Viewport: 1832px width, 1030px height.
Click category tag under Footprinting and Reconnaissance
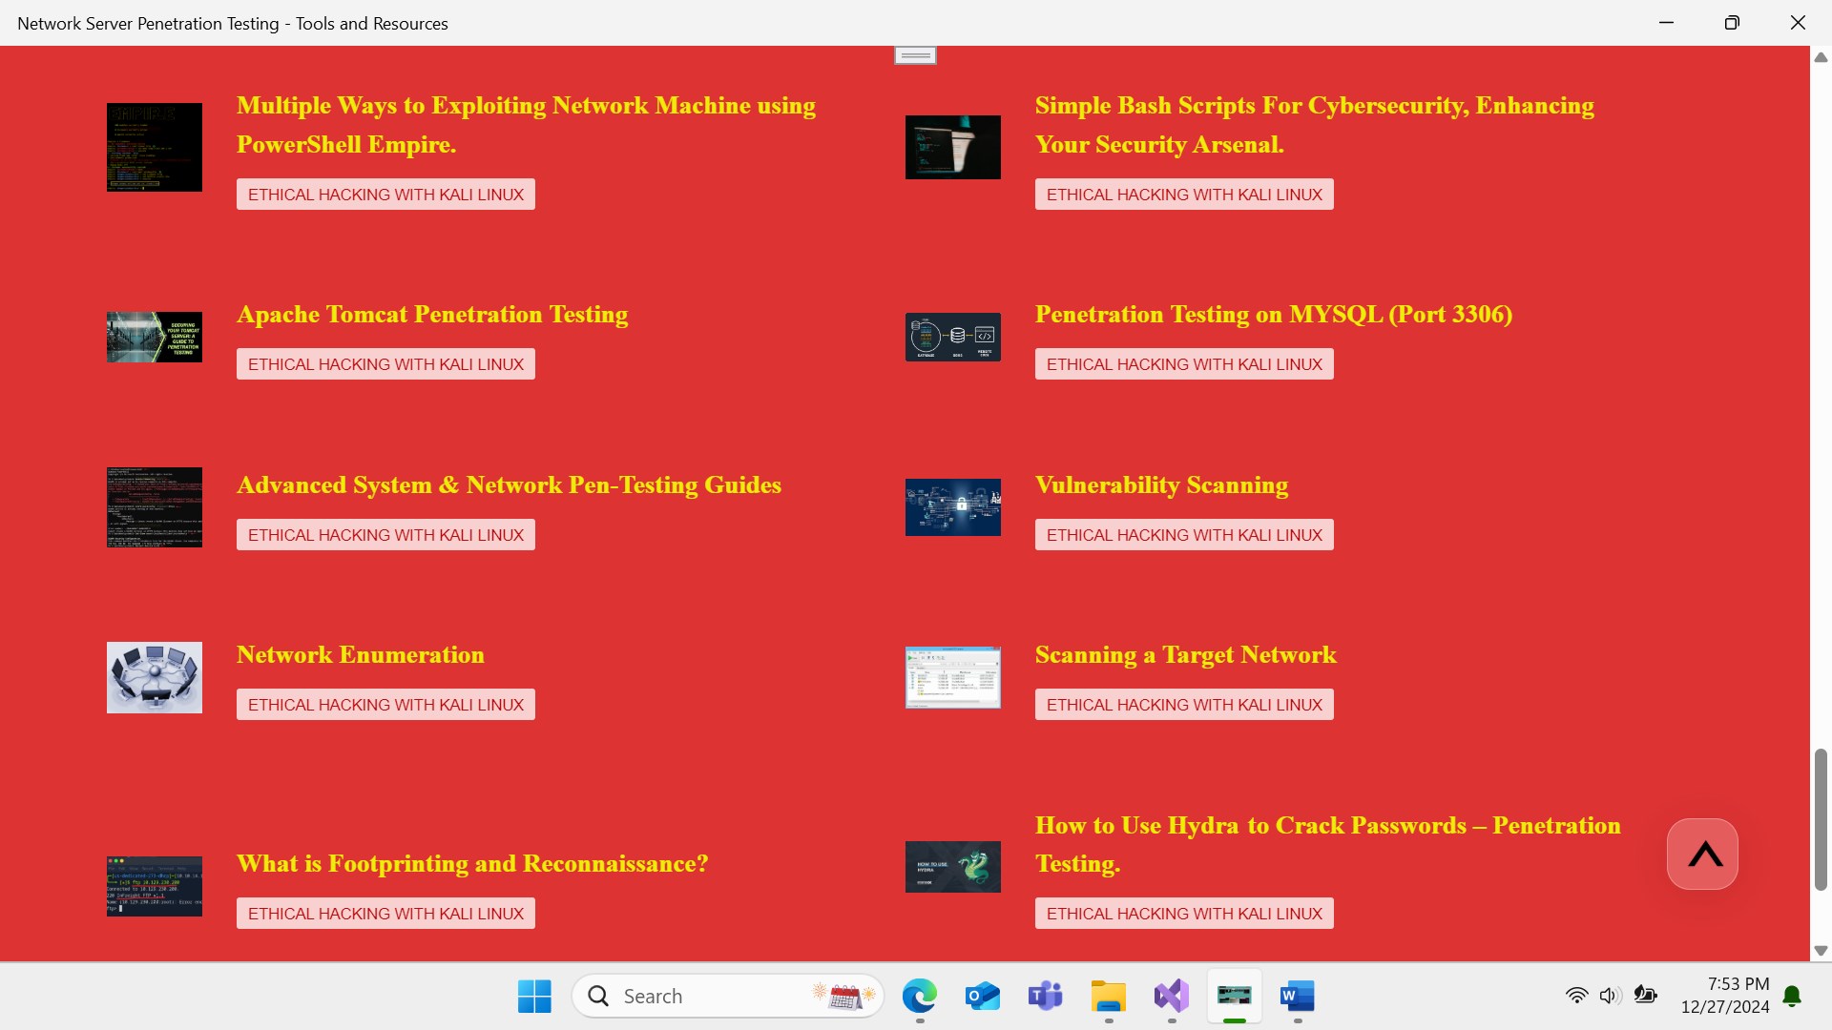click(x=385, y=914)
